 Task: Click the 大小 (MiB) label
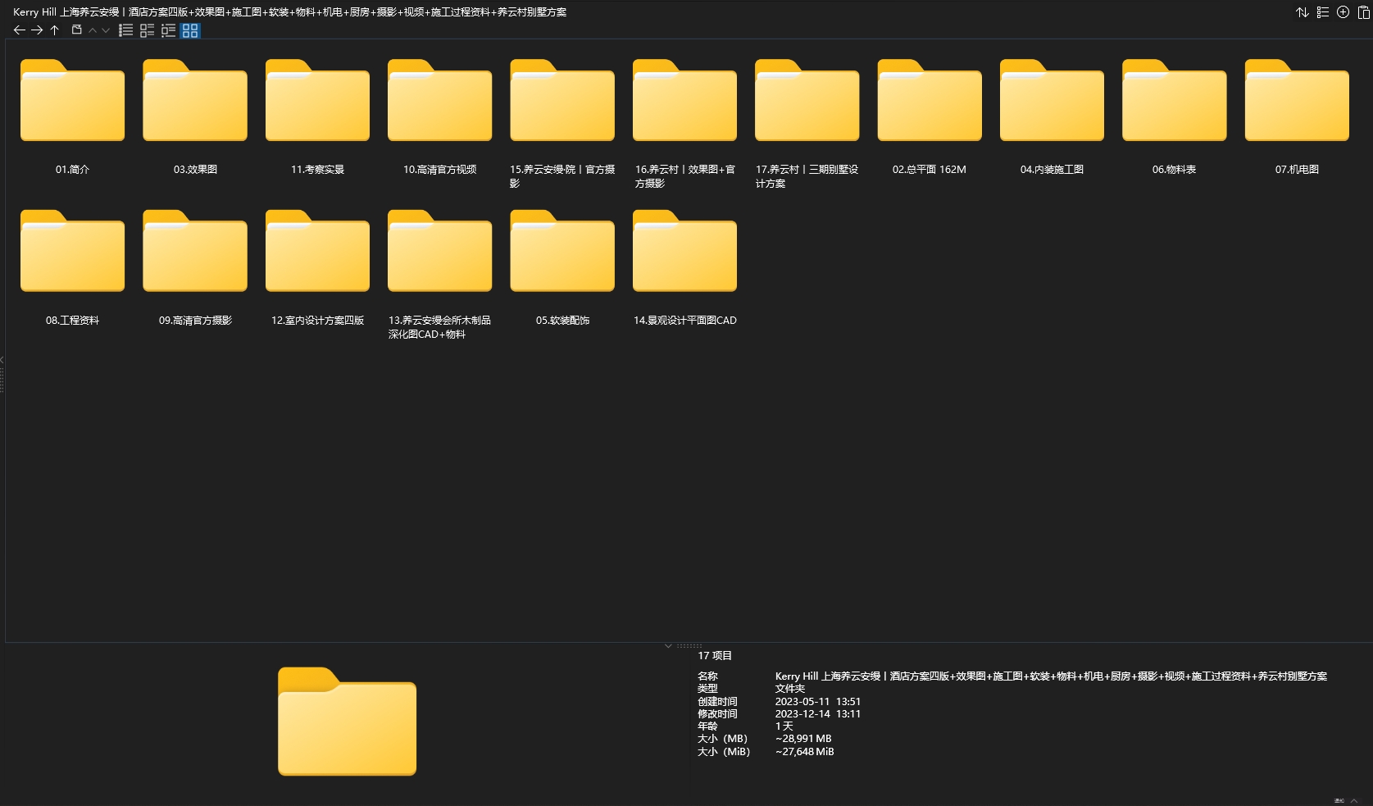click(724, 752)
